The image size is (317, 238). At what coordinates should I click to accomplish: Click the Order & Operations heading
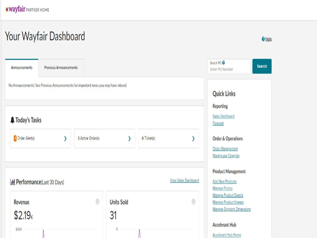[x=227, y=139]
